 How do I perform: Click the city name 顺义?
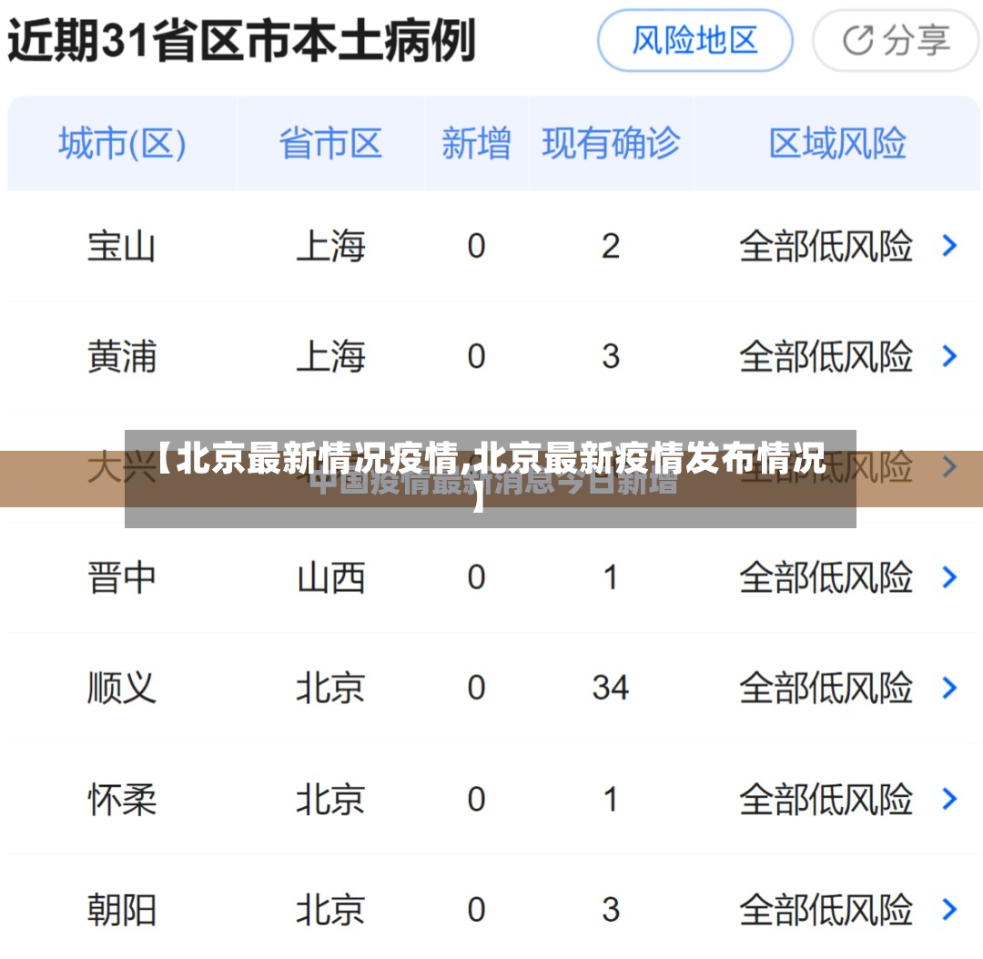pyautogui.click(x=122, y=688)
